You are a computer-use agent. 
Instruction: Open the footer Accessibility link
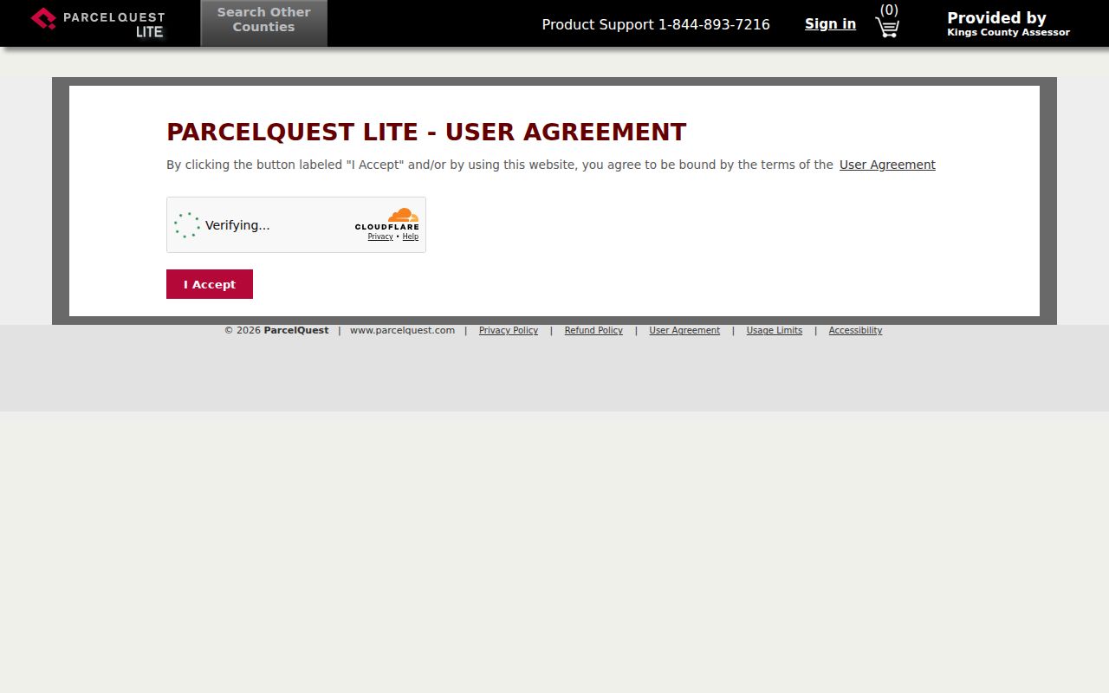pos(855,330)
